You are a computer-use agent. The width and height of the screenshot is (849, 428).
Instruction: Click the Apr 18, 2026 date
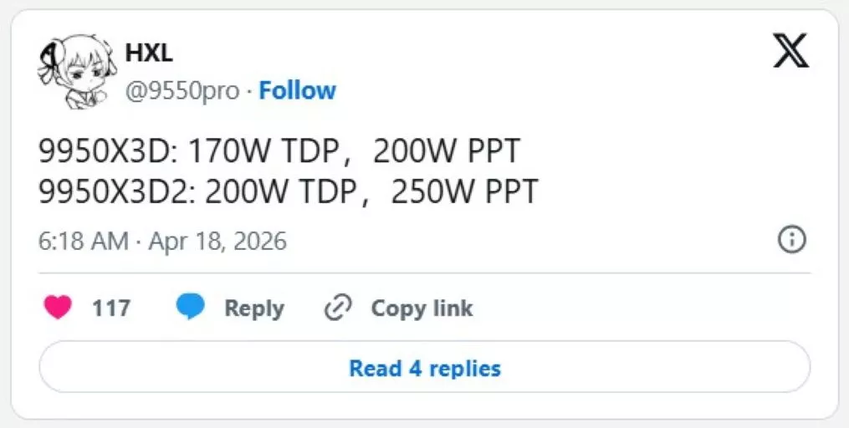coord(217,242)
